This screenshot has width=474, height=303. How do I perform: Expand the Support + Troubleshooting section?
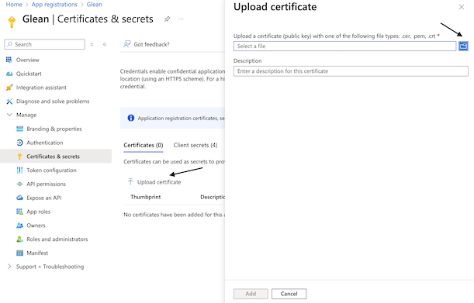[x=9, y=267]
